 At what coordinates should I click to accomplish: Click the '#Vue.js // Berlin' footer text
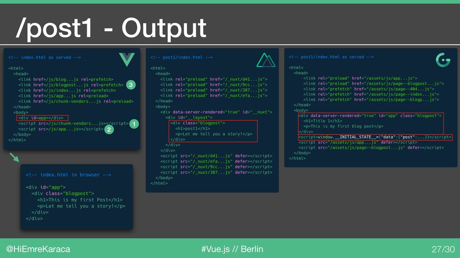(232, 249)
